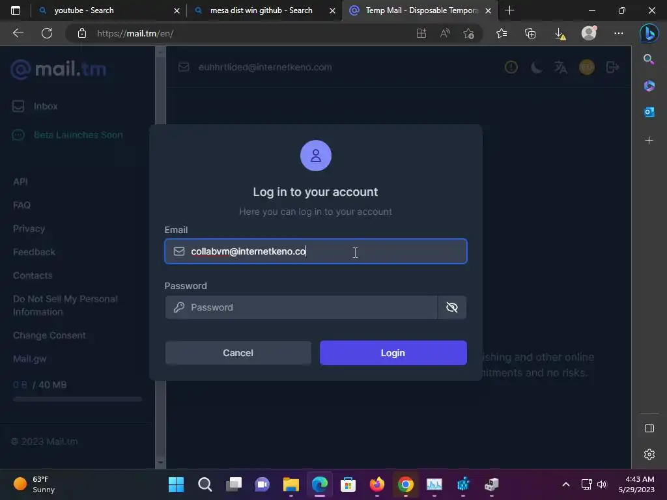
Task: Click the Login button
Action: (393, 353)
